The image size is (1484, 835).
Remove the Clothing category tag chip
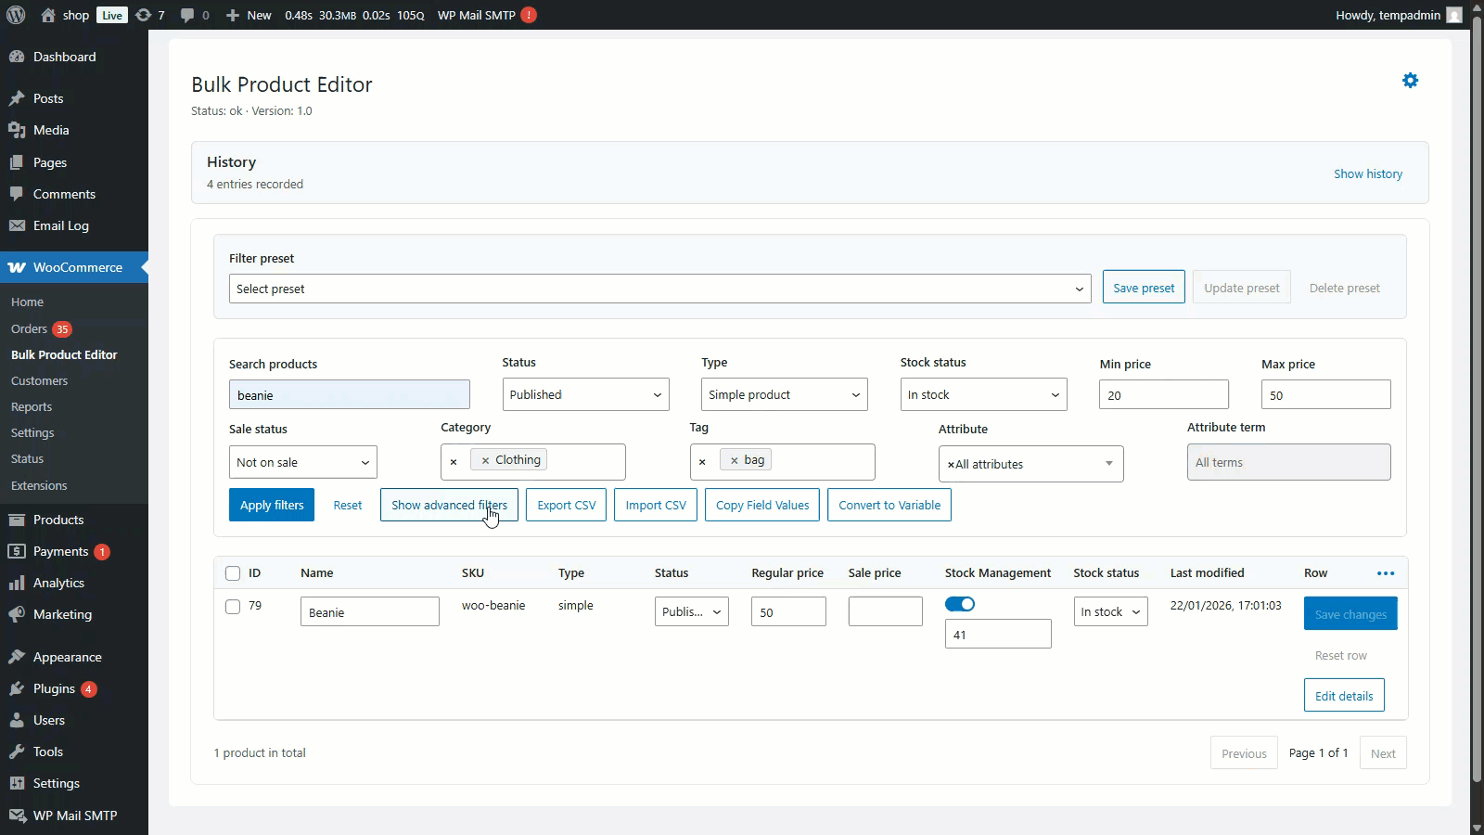(485, 460)
